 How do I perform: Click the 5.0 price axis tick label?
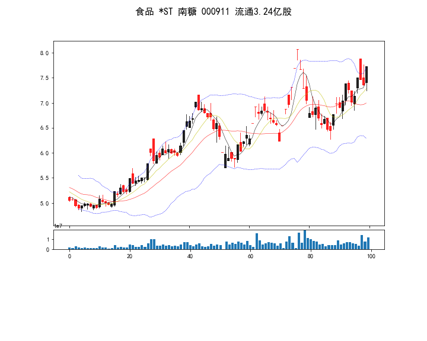pos(44,204)
